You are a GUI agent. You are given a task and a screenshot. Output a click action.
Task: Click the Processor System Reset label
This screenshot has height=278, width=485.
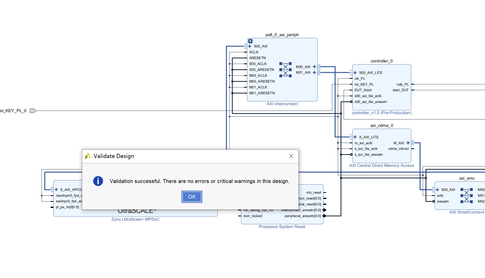282,227
